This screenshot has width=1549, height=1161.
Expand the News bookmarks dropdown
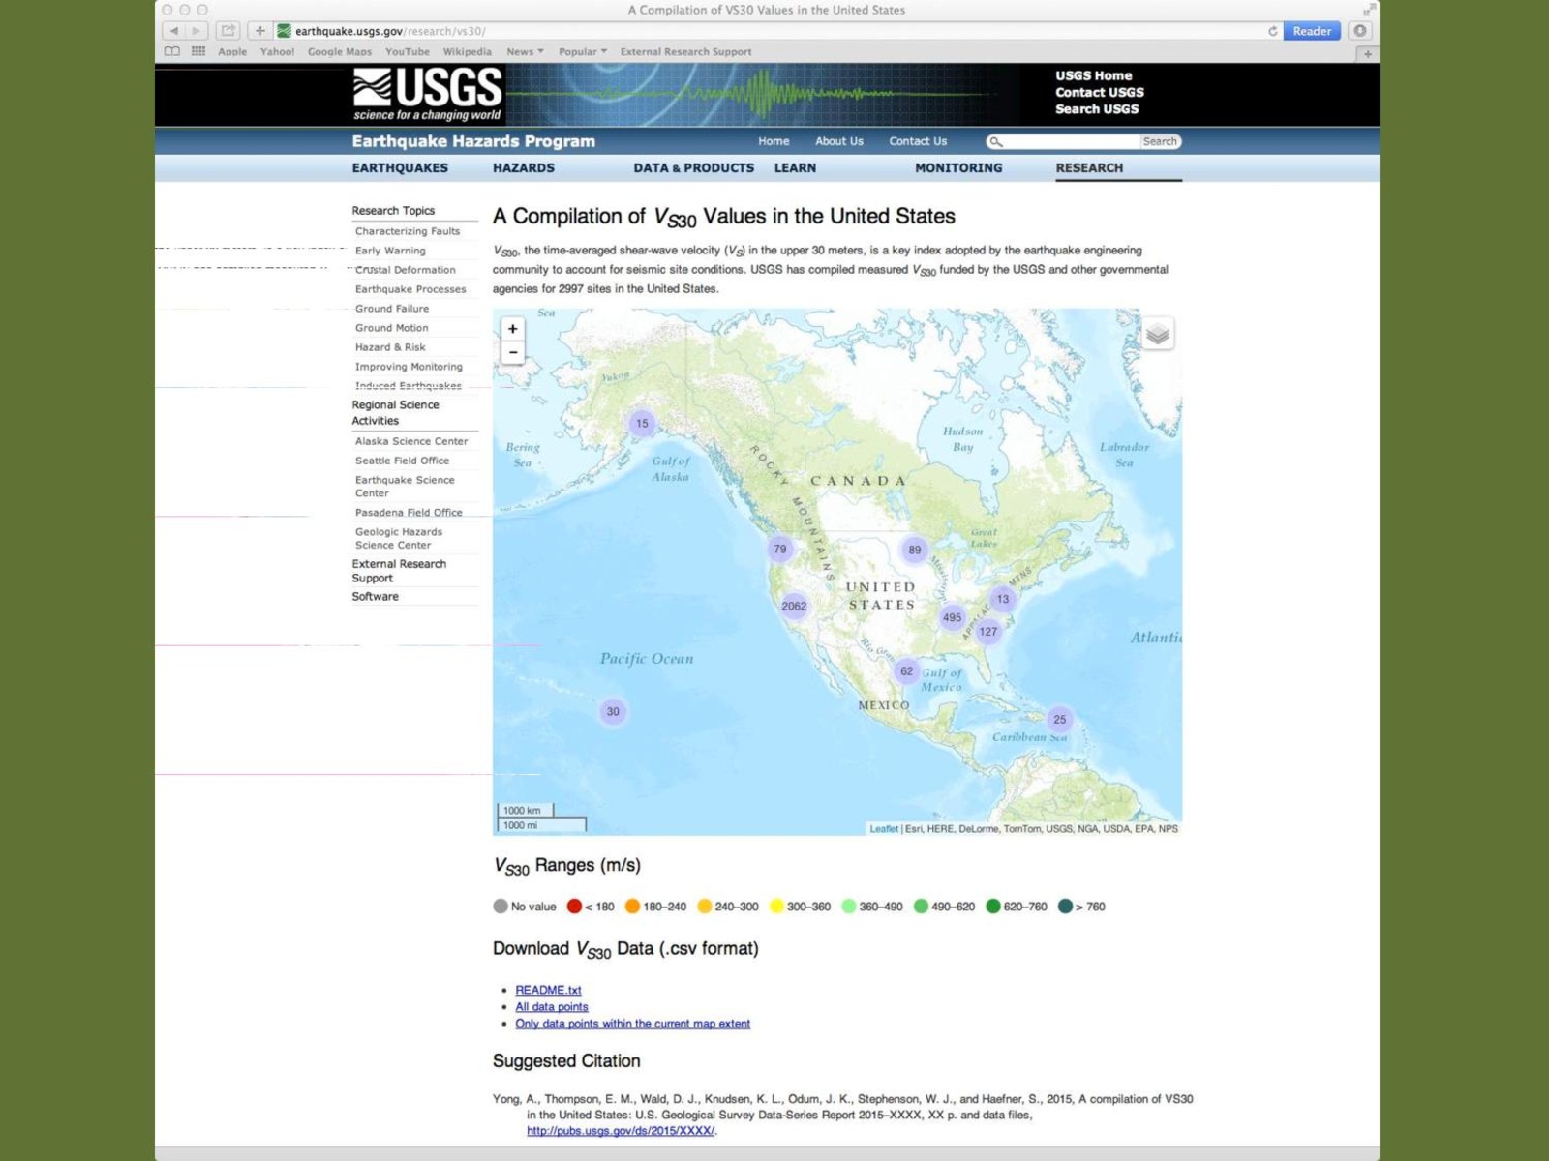tap(525, 52)
